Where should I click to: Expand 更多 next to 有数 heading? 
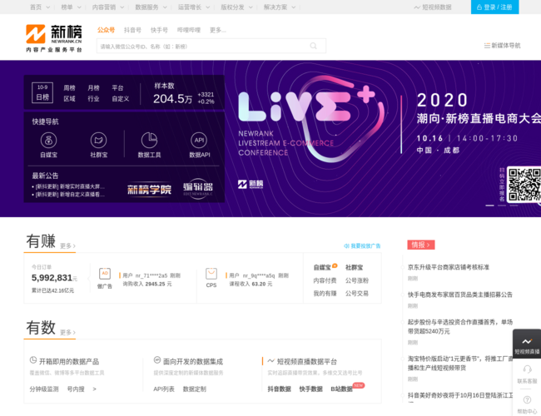(x=67, y=332)
